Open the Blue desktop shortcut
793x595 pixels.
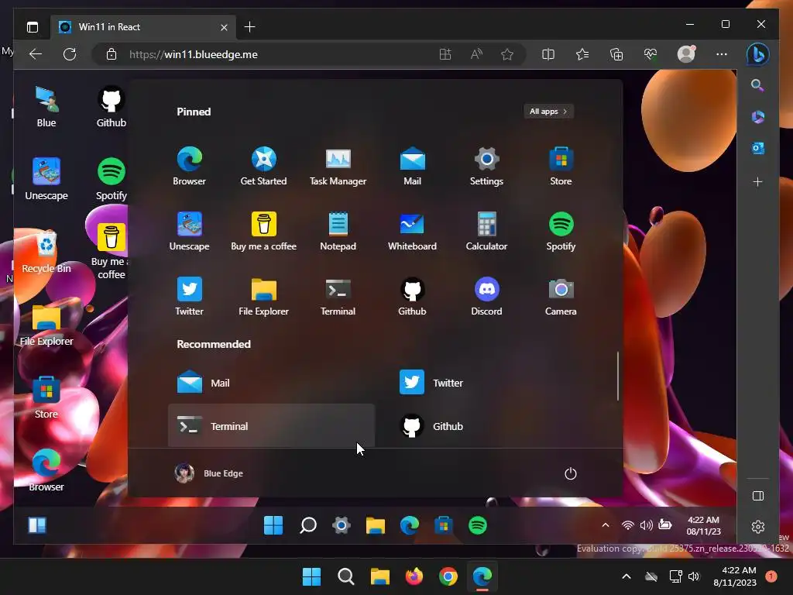click(x=46, y=106)
